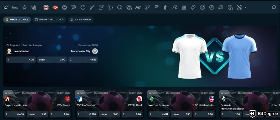The height and width of the screenshot is (120, 280).
Task: Bet on 1. FC Heidenheim win at 3.50
Action: click(x=204, y=114)
